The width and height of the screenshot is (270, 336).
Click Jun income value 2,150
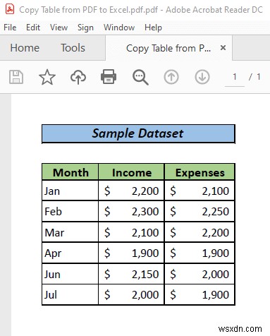[145, 274]
